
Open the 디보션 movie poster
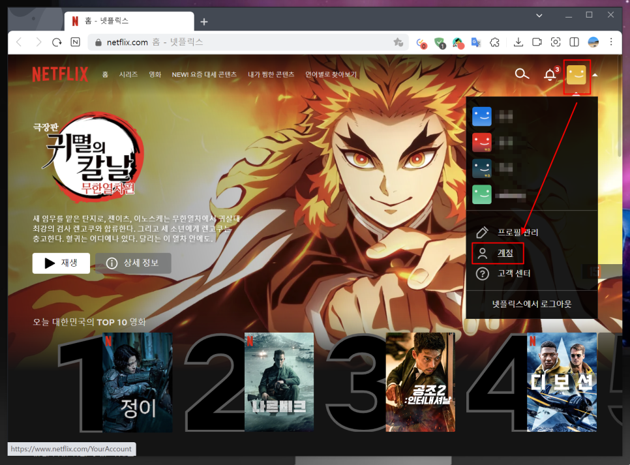(x=562, y=382)
